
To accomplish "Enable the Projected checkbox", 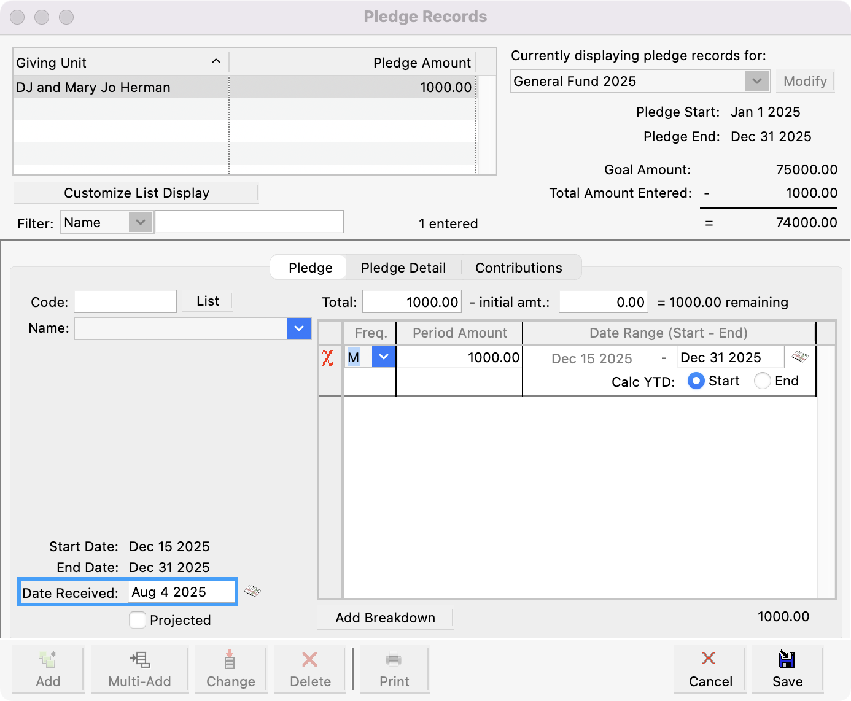I will point(137,620).
